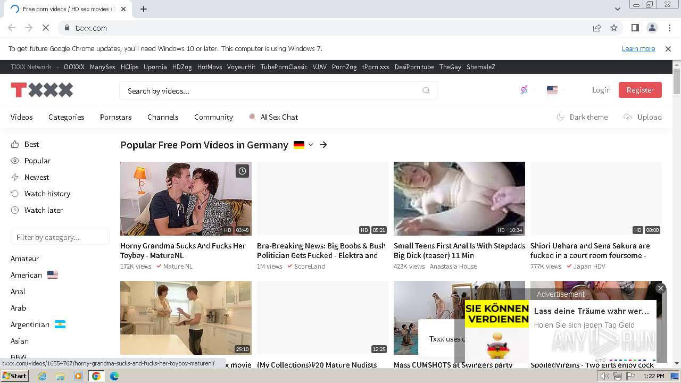Open the Mature NL channel link
The width and height of the screenshot is (681, 383).
[x=178, y=267]
